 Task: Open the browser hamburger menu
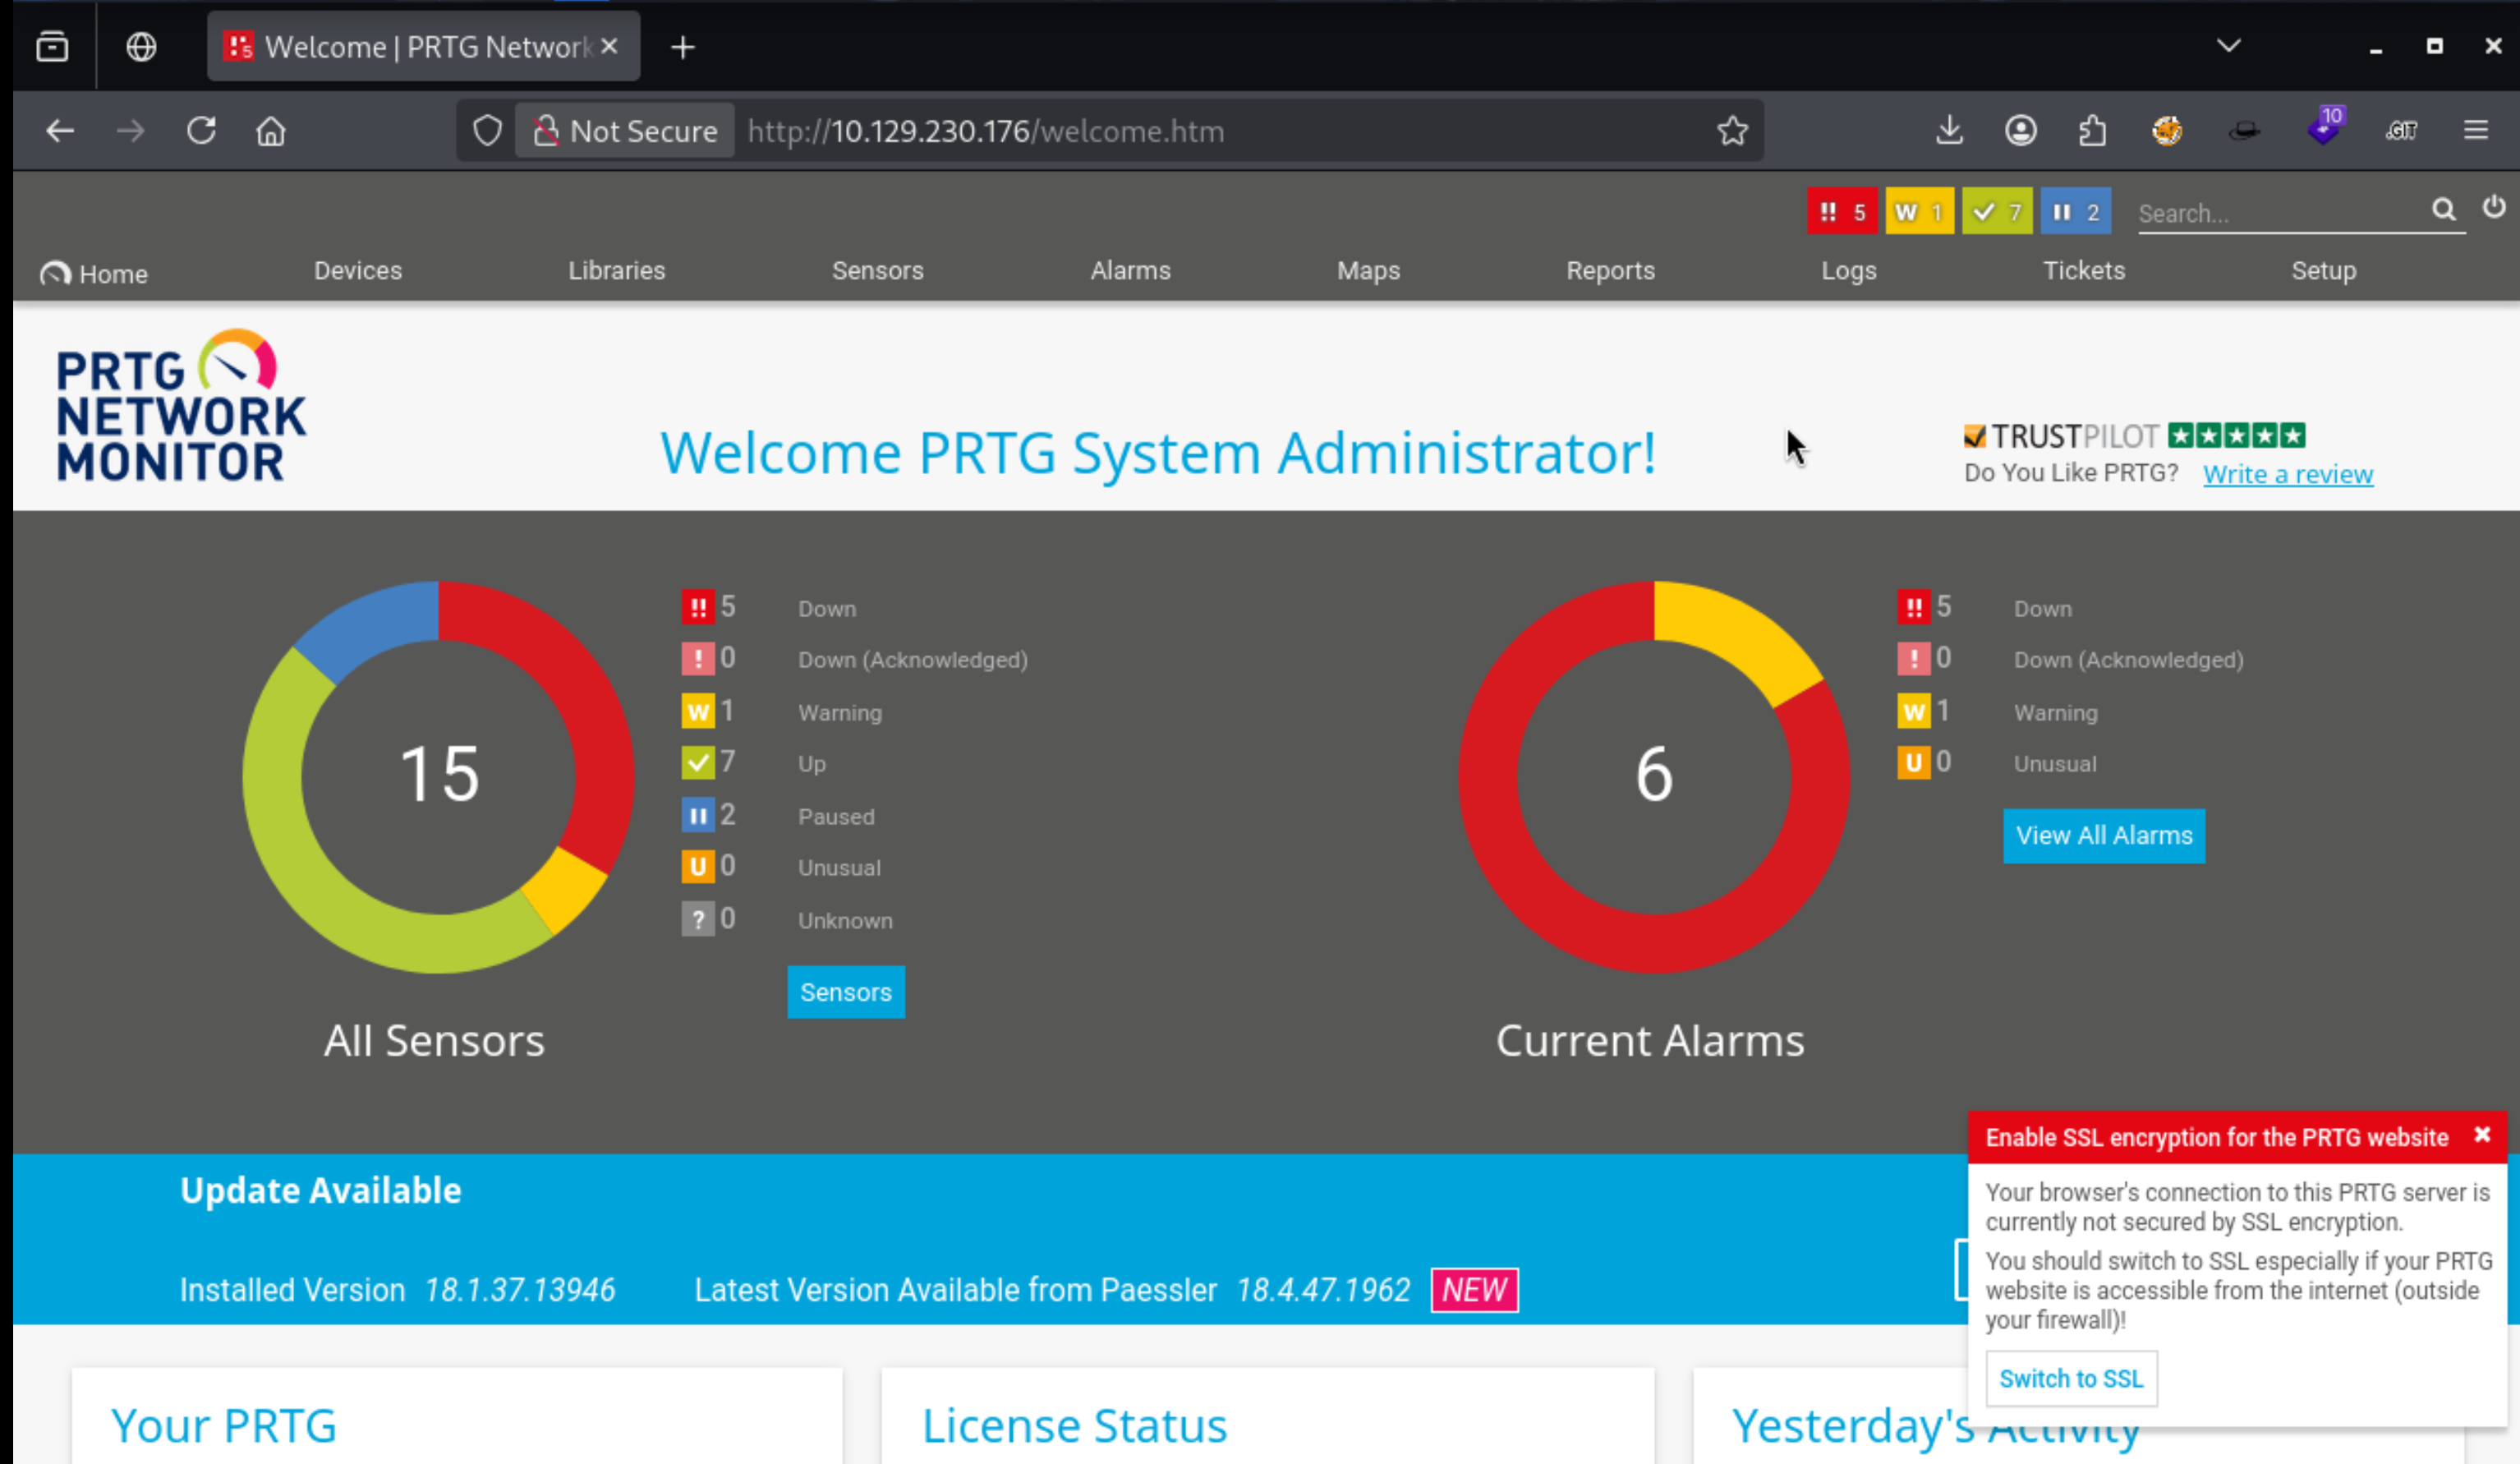coord(2475,131)
